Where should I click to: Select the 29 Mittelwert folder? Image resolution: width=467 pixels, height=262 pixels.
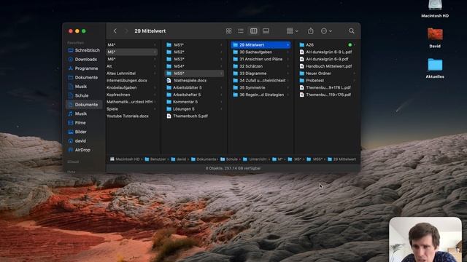(261, 45)
